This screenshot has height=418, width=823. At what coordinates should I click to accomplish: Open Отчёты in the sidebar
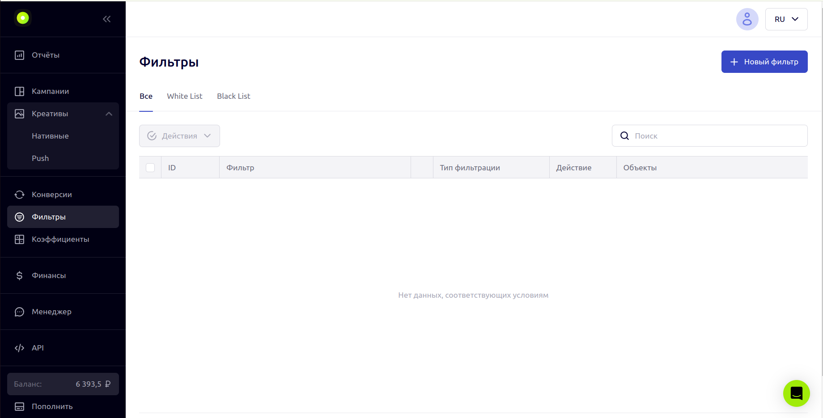(x=63, y=55)
